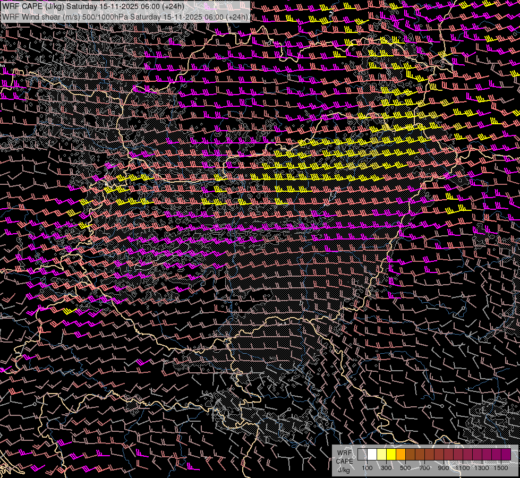Click the legend label 1100
Image resolution: width=520 pixels, height=478 pixels.
point(462,468)
